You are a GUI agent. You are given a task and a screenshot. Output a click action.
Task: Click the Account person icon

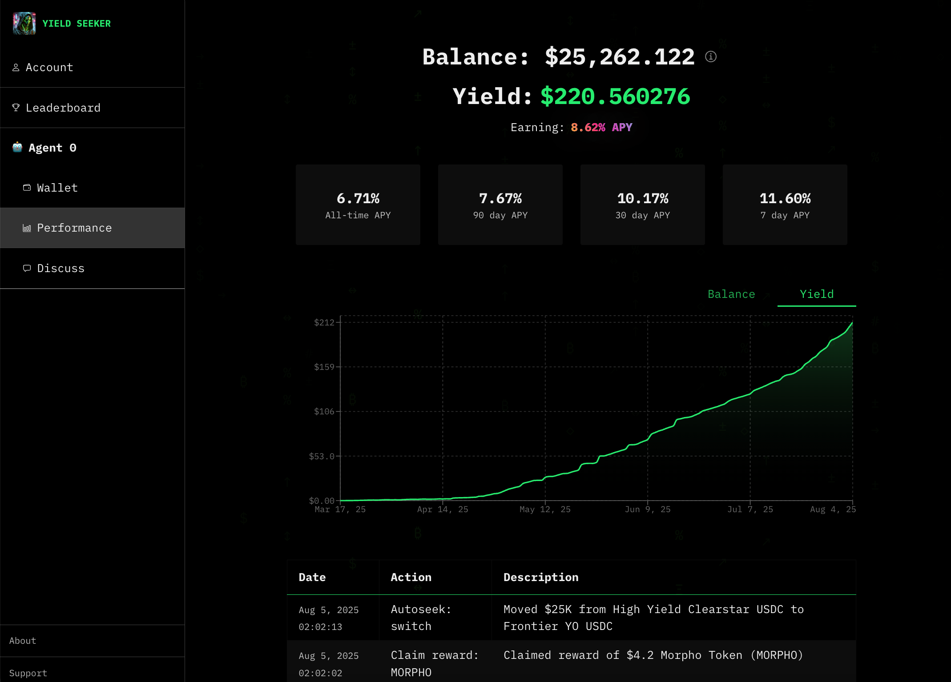[x=16, y=68]
